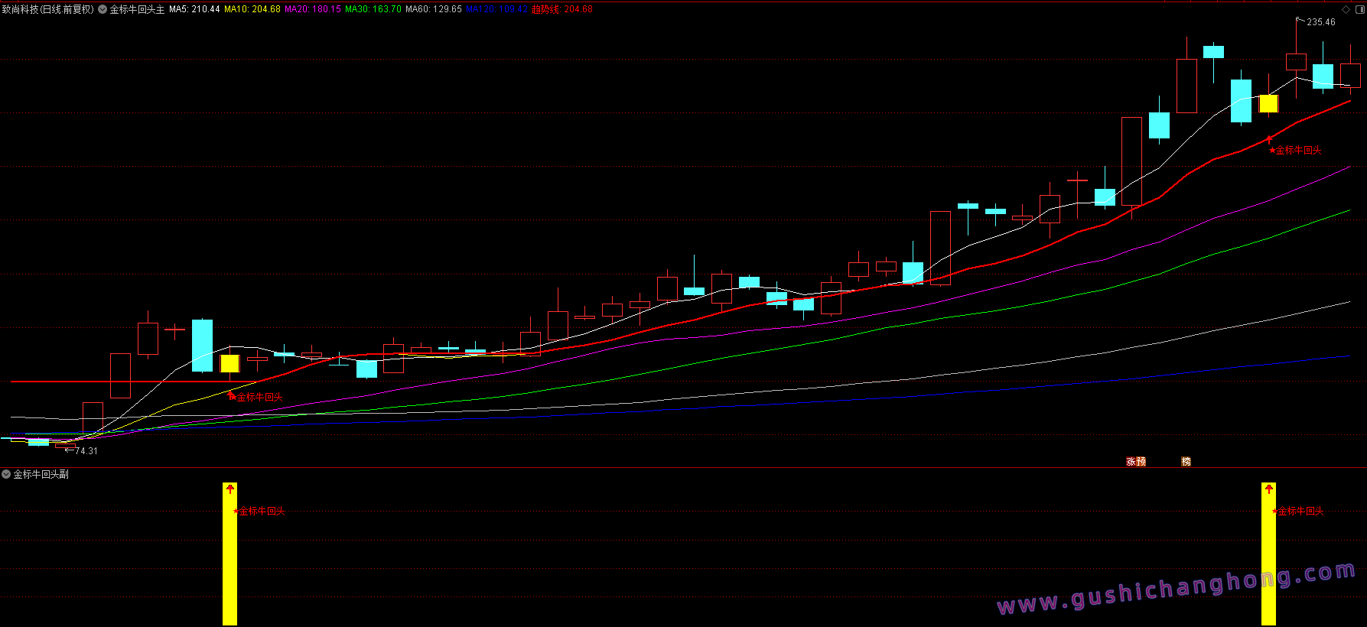Select the MA5 moving average label

pos(194,10)
